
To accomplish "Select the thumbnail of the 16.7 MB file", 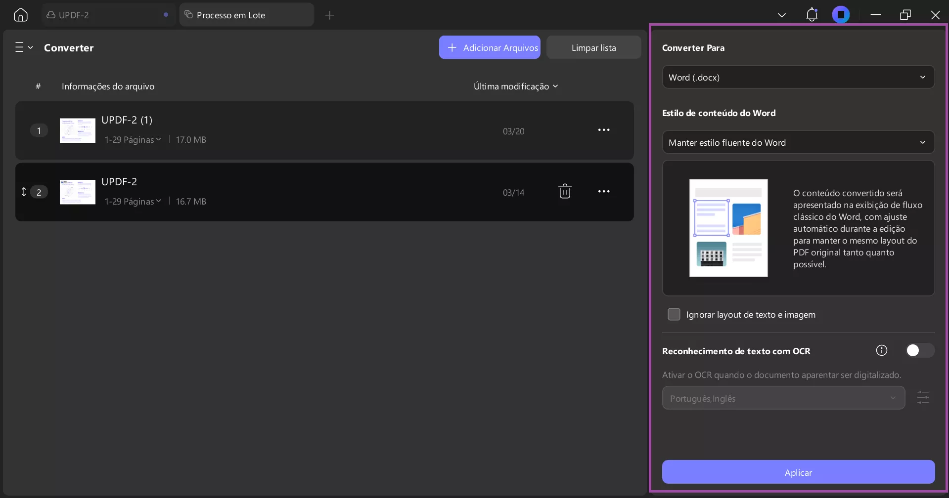I will [78, 192].
